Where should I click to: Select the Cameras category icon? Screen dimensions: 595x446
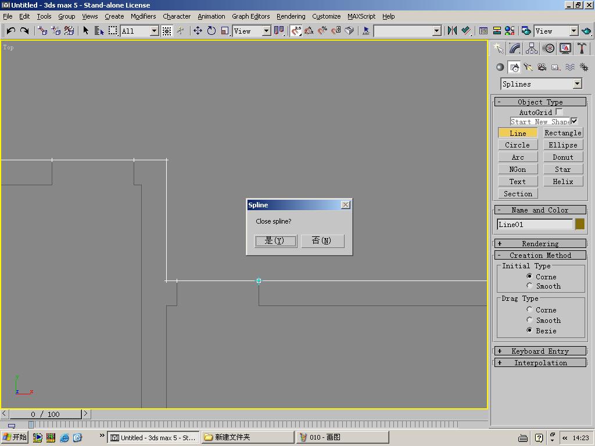point(542,67)
